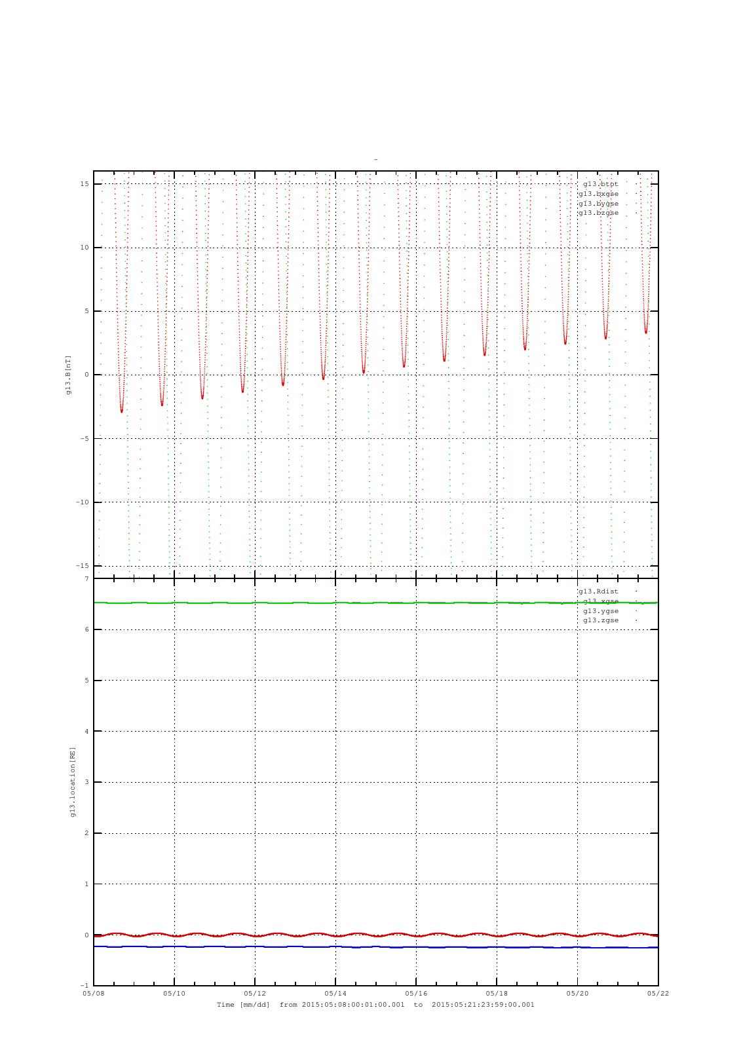Viewport: 741px width, 1048px height.
Task: Click the 4 tick label on location axis
Action: 86,732
